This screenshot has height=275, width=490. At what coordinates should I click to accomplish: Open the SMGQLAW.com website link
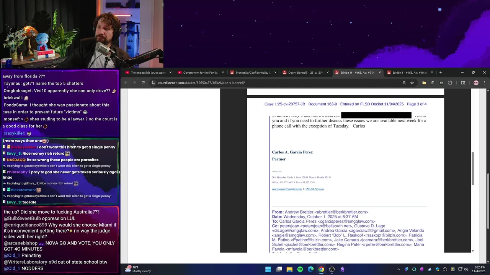tap(315, 189)
